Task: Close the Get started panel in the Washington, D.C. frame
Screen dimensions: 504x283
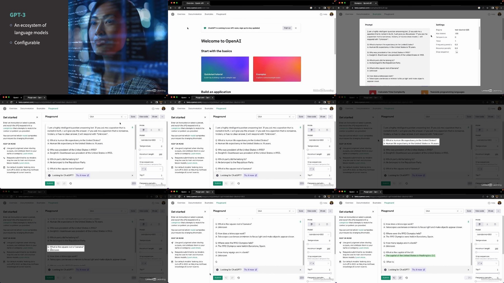Action: click(373, 212)
